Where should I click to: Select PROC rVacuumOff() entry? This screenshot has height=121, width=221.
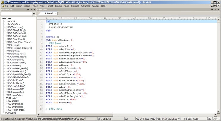click(x=15, y=89)
